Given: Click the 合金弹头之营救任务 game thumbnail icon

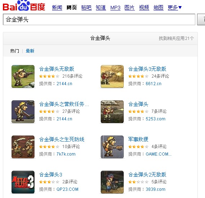Looking at the screenshot, I should 23,112.
